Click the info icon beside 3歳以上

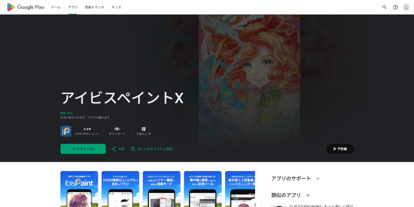tap(150, 134)
